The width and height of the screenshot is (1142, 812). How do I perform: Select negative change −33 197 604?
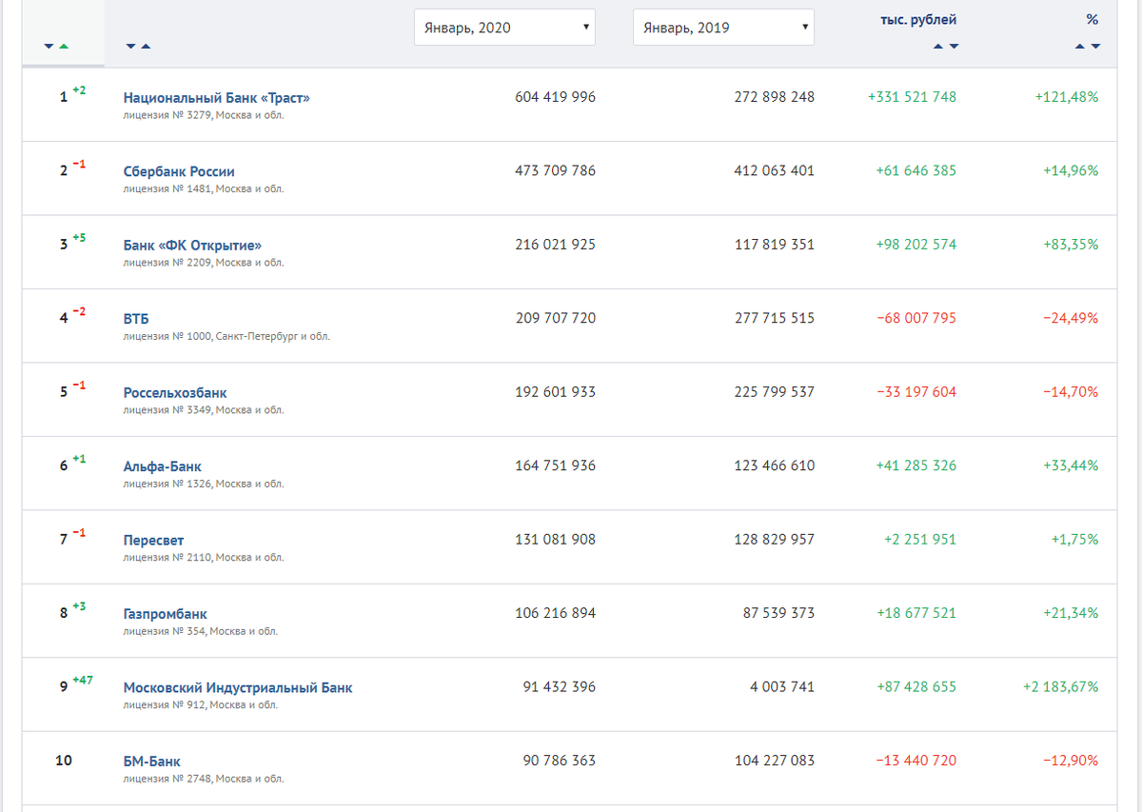point(916,392)
